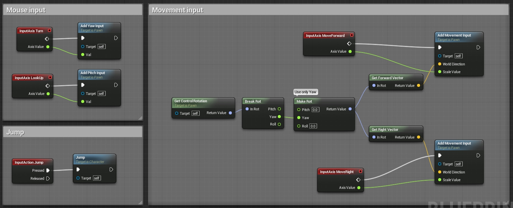Click the self field on Get Control Rotation
513x208 pixels.
pyautogui.click(x=195, y=113)
